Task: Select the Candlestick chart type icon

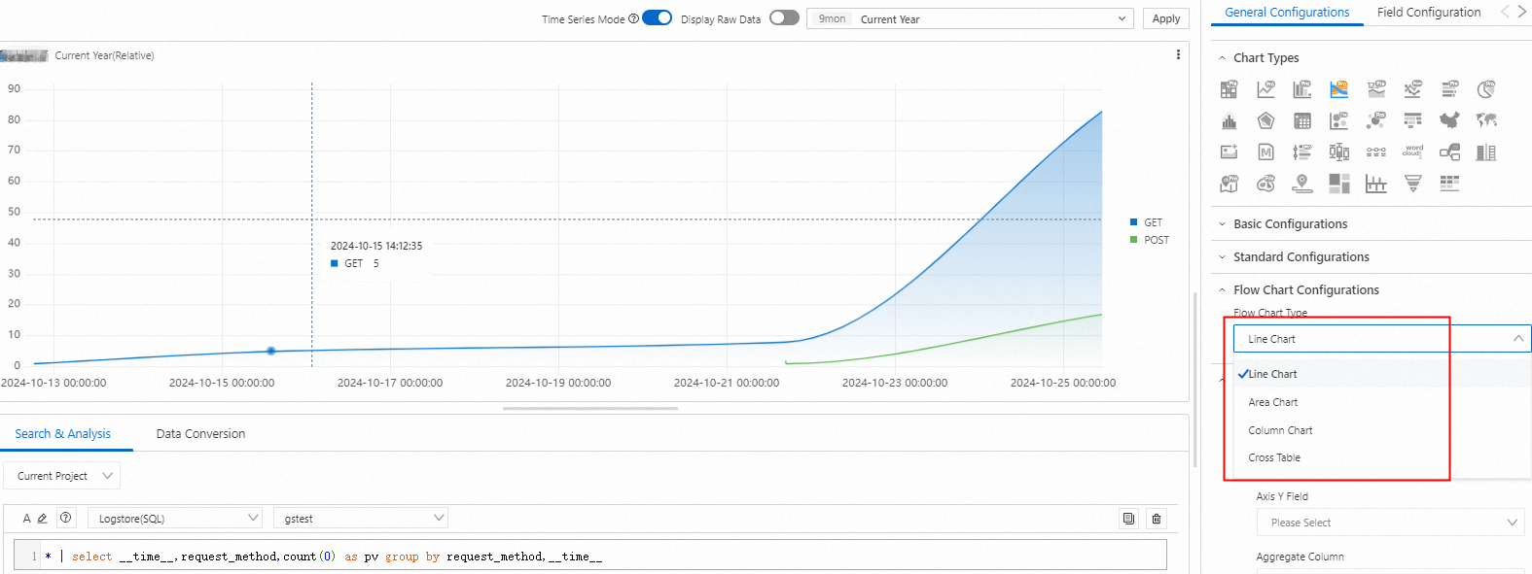Action: coord(1339,152)
